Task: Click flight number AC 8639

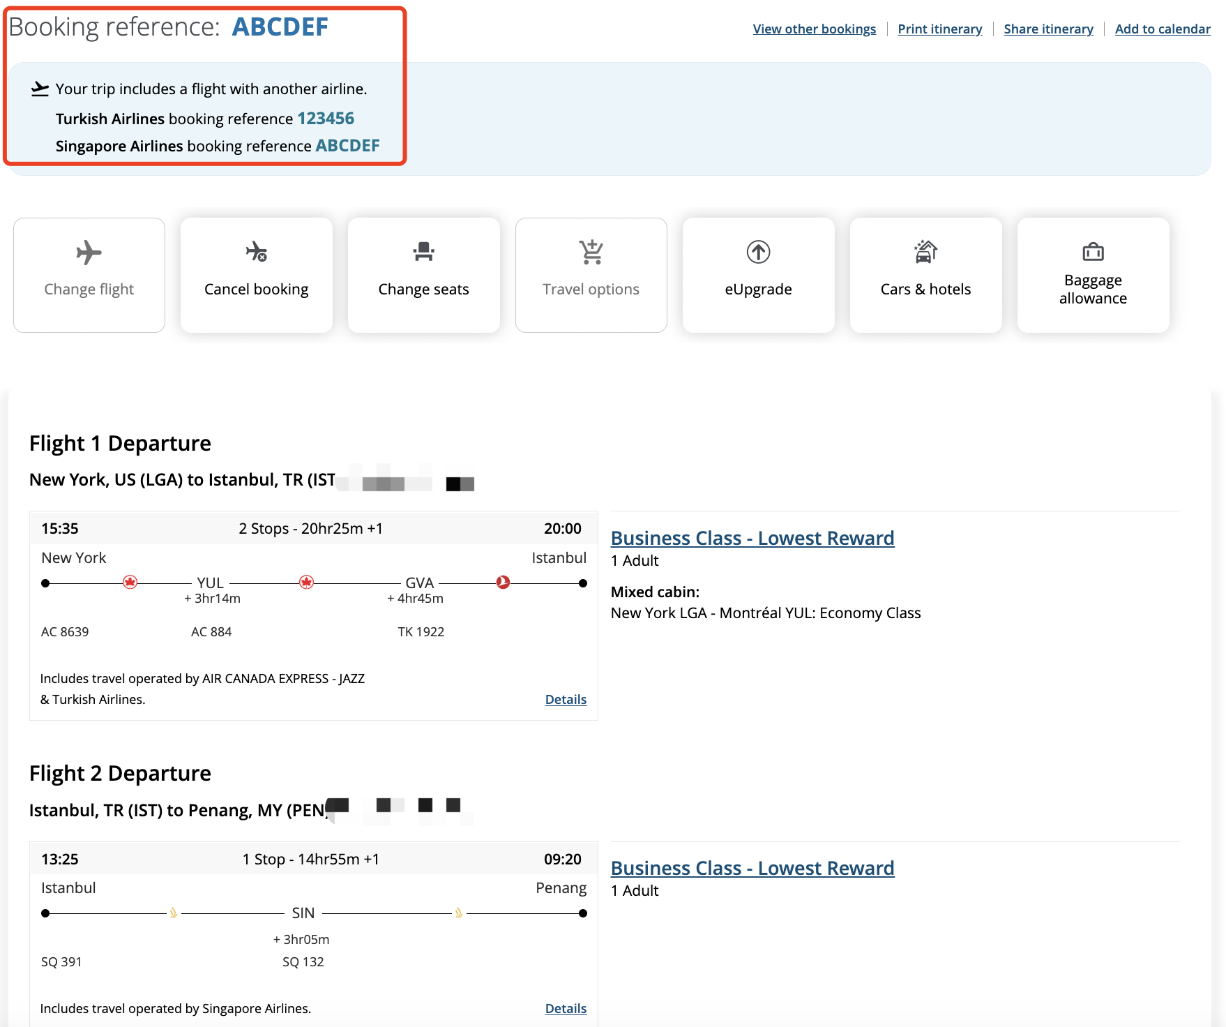Action: click(x=65, y=631)
